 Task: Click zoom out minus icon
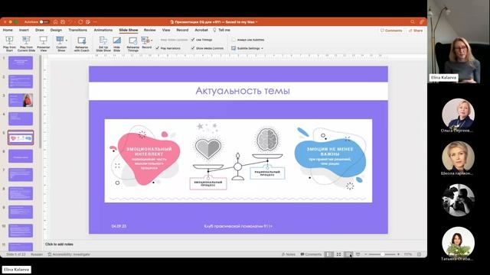(x=366, y=254)
